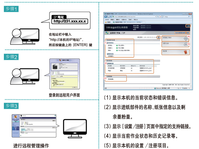Click the 注销 logout button
The image size is (199, 149).
tap(188, 26)
